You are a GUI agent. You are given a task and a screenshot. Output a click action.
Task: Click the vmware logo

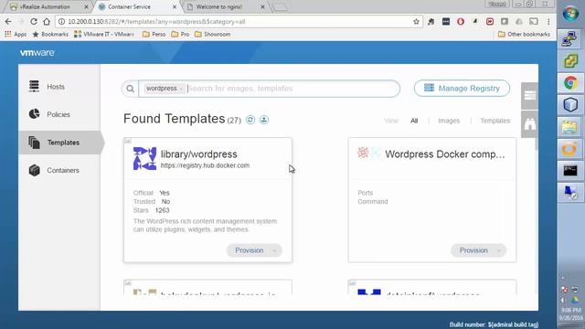pos(37,53)
